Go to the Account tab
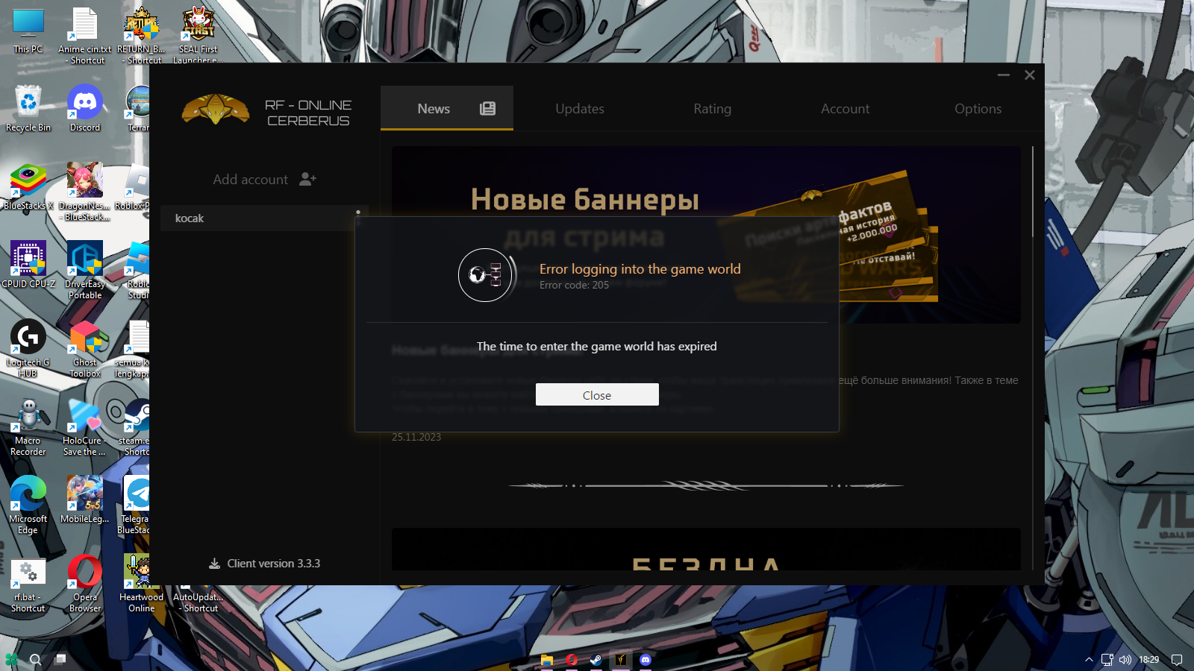 pyautogui.click(x=846, y=108)
